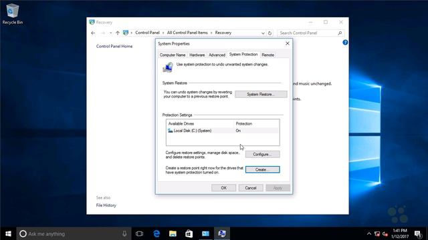428x240 pixels.
Task: Open help with blue question mark icon
Action: (x=345, y=43)
